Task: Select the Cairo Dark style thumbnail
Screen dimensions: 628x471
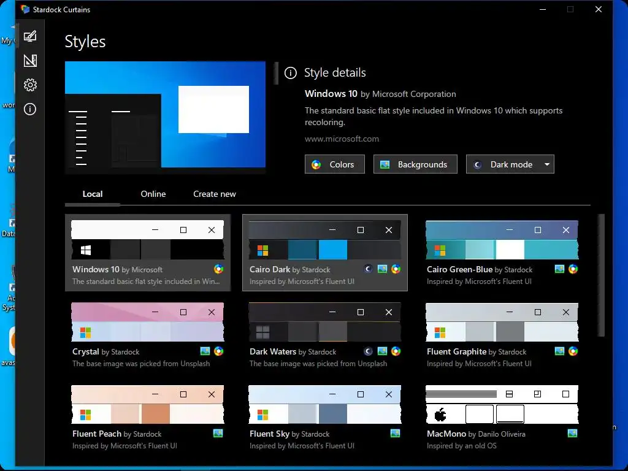Action: (325, 240)
